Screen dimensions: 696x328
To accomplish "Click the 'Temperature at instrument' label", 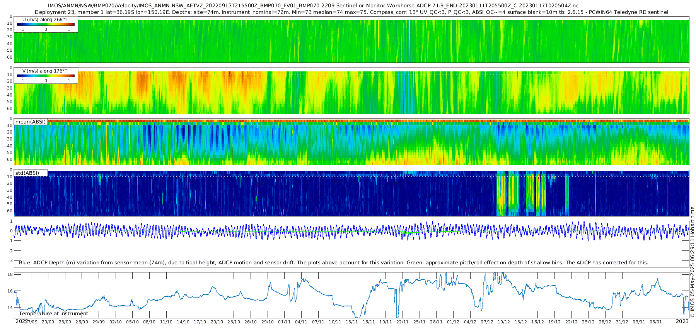I will (x=53, y=313).
